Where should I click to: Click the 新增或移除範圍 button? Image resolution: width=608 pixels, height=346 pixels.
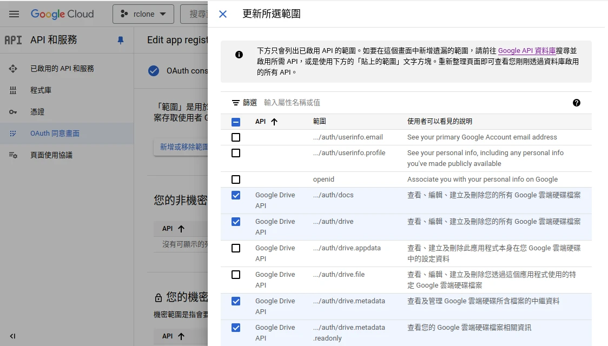point(183,147)
